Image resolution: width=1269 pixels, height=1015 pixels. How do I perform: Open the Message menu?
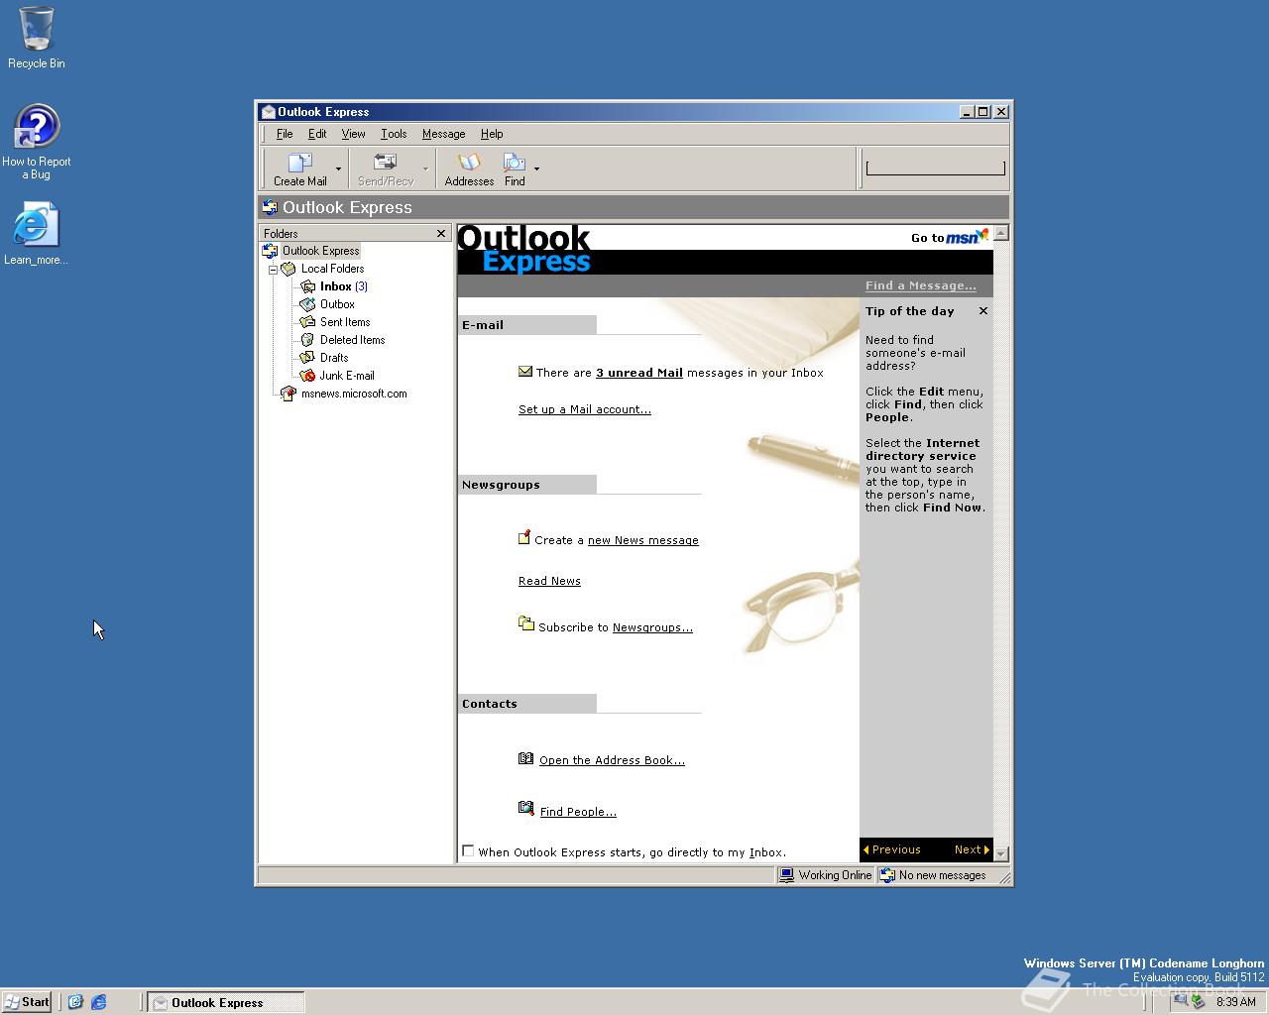pyautogui.click(x=443, y=134)
